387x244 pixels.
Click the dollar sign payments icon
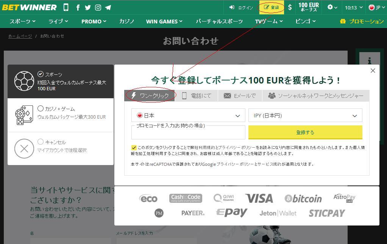290,8
